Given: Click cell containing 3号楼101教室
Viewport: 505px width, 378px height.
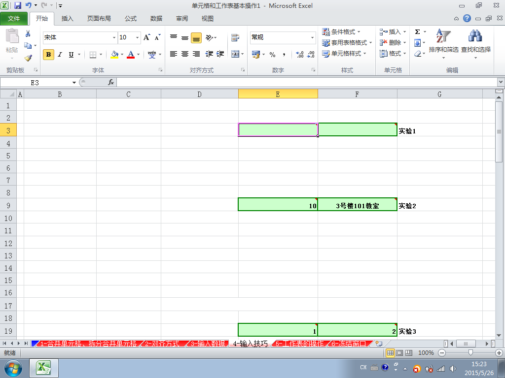Looking at the screenshot, I should click(x=358, y=205).
